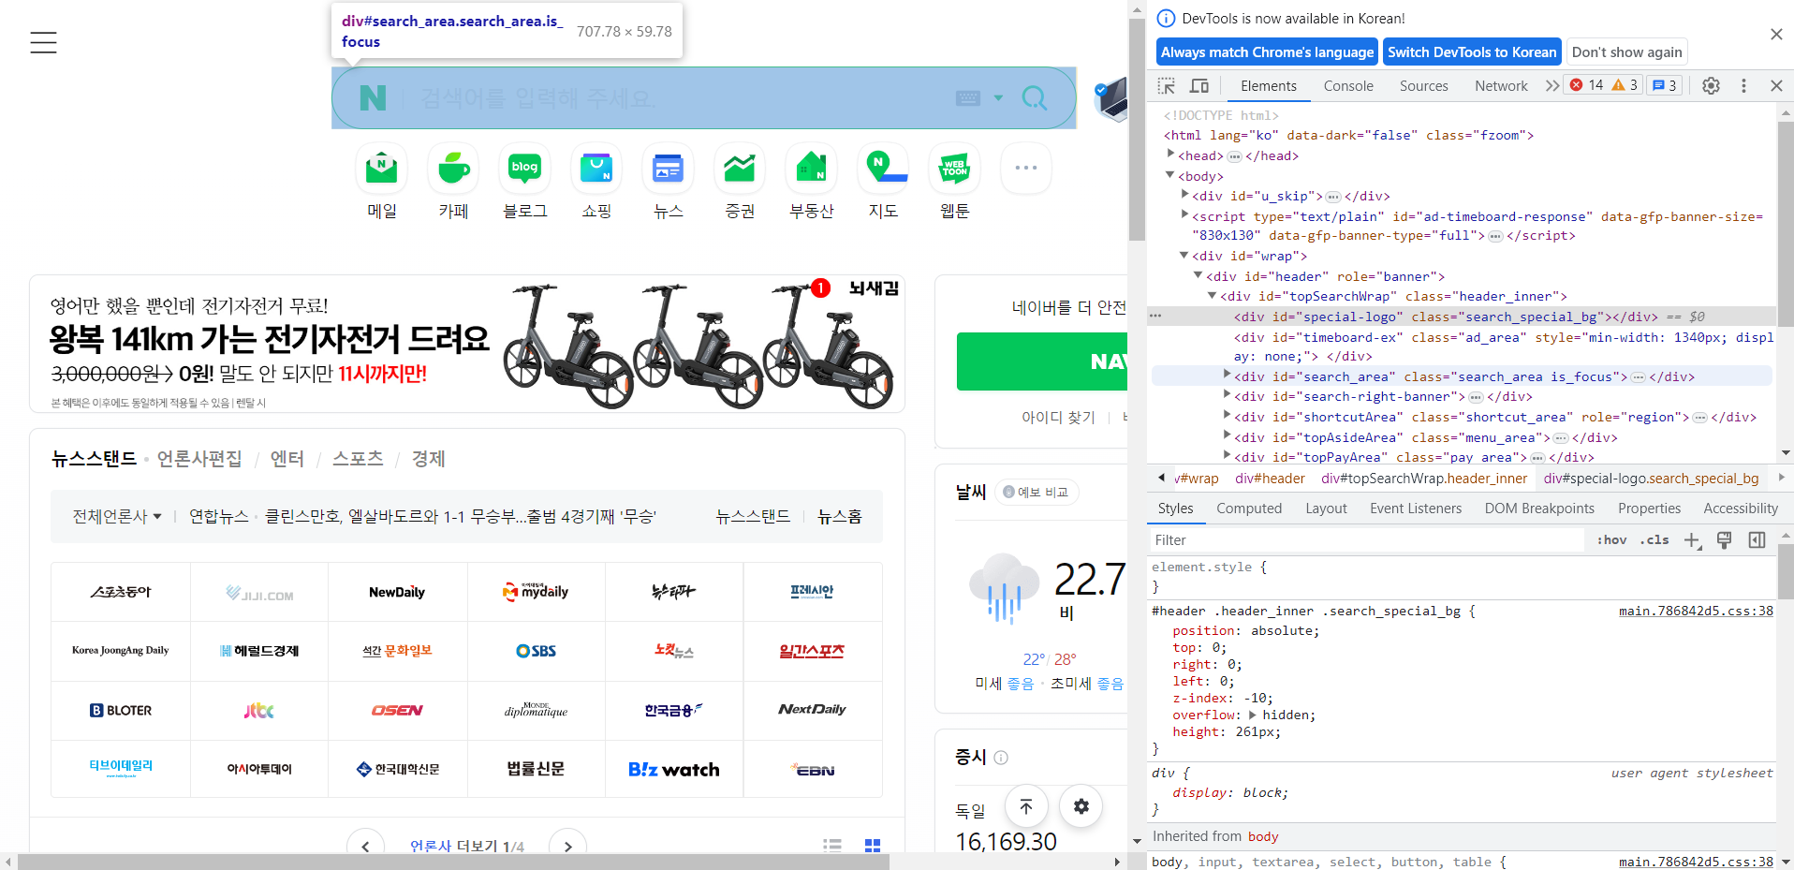Open the 증권 shortcut icon
The image size is (1794, 870).
[740, 170]
